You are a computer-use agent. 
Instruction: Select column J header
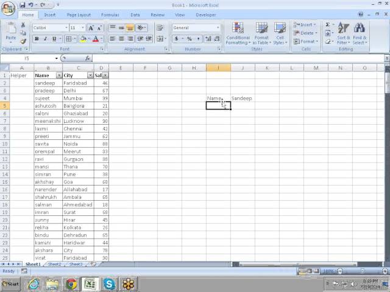point(243,68)
